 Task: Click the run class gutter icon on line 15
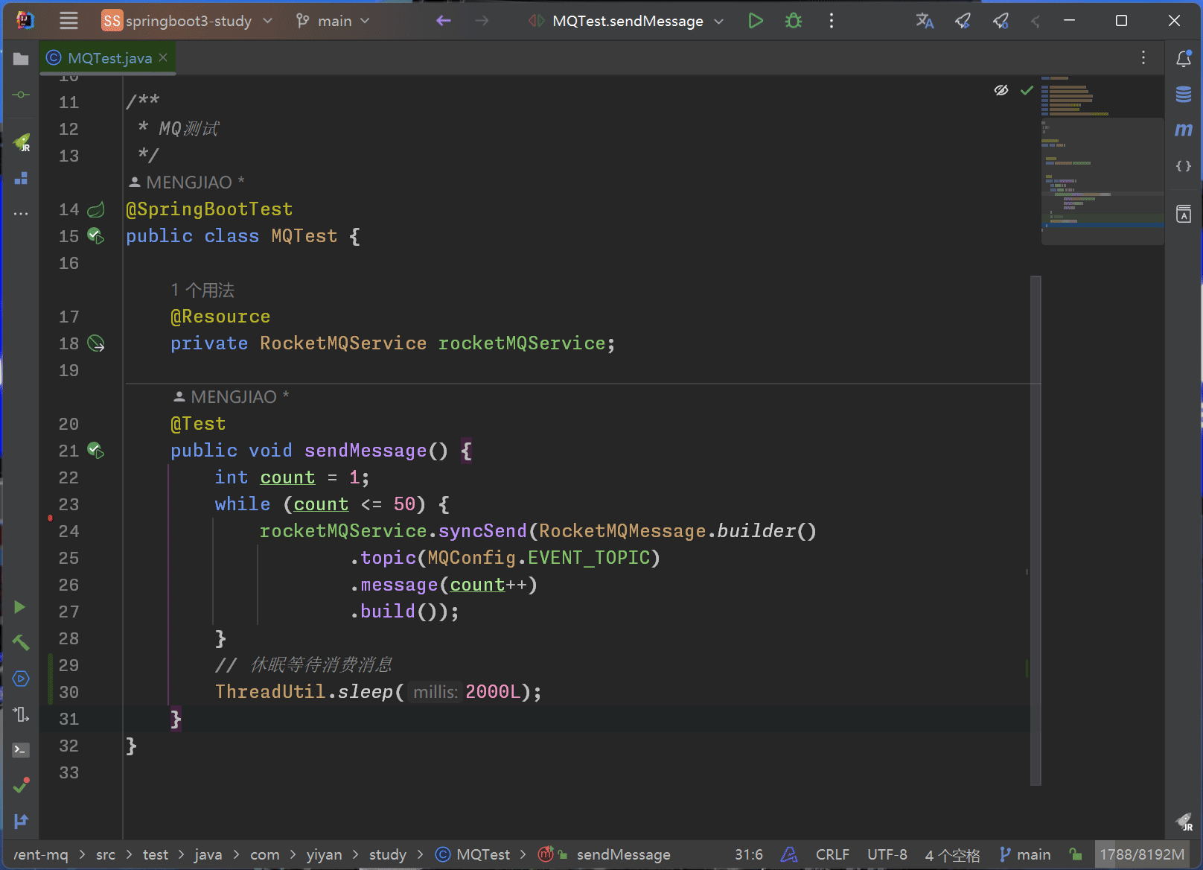(x=96, y=235)
